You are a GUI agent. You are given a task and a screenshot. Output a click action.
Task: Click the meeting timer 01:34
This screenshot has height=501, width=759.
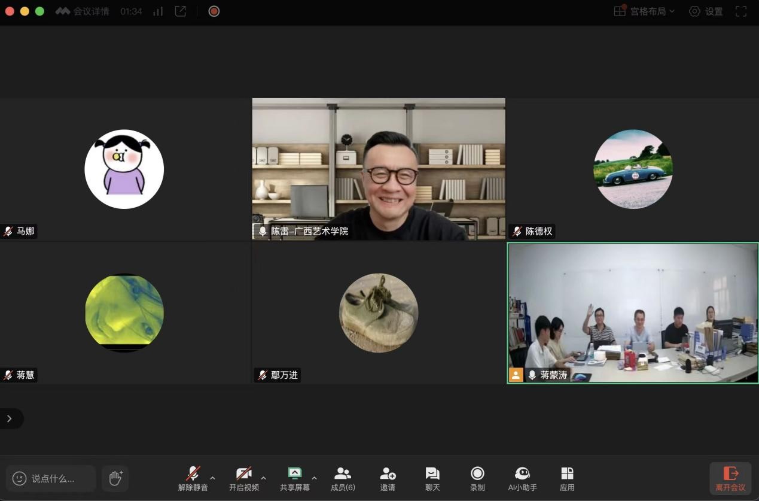point(131,11)
